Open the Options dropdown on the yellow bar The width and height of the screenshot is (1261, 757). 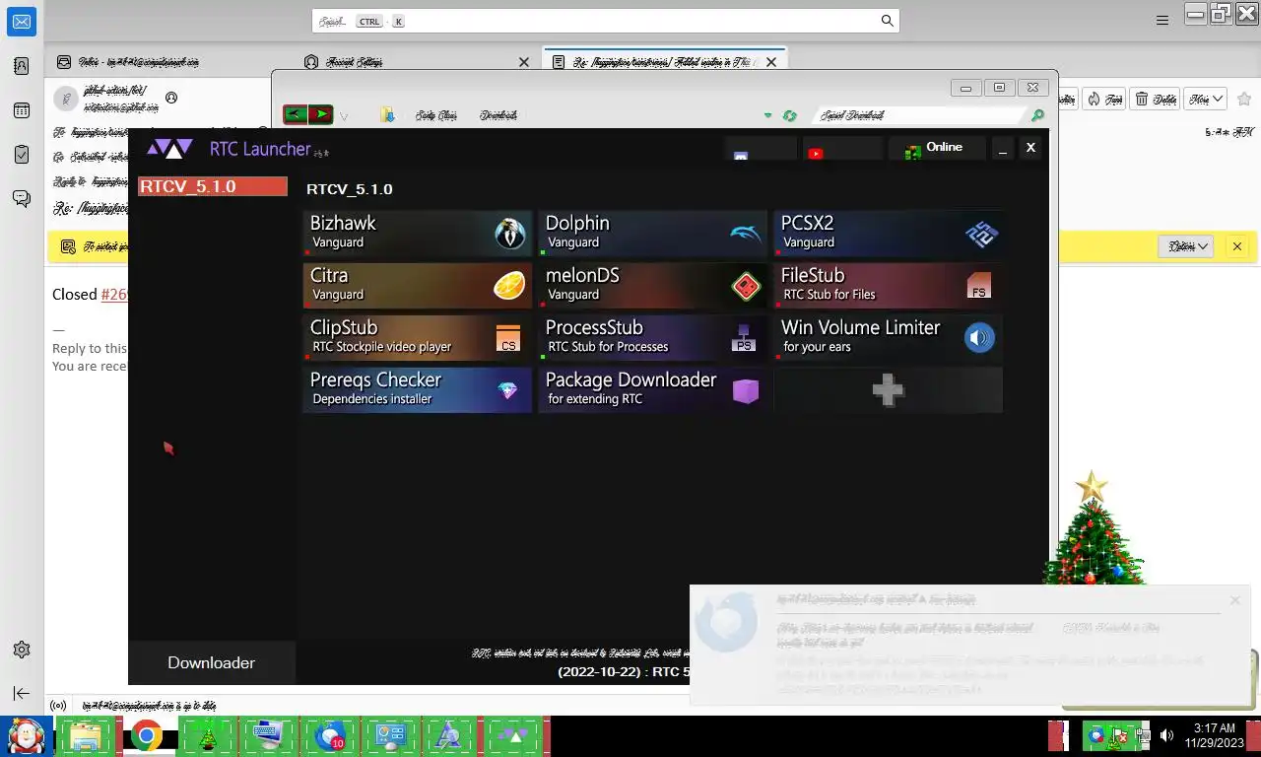(1187, 246)
